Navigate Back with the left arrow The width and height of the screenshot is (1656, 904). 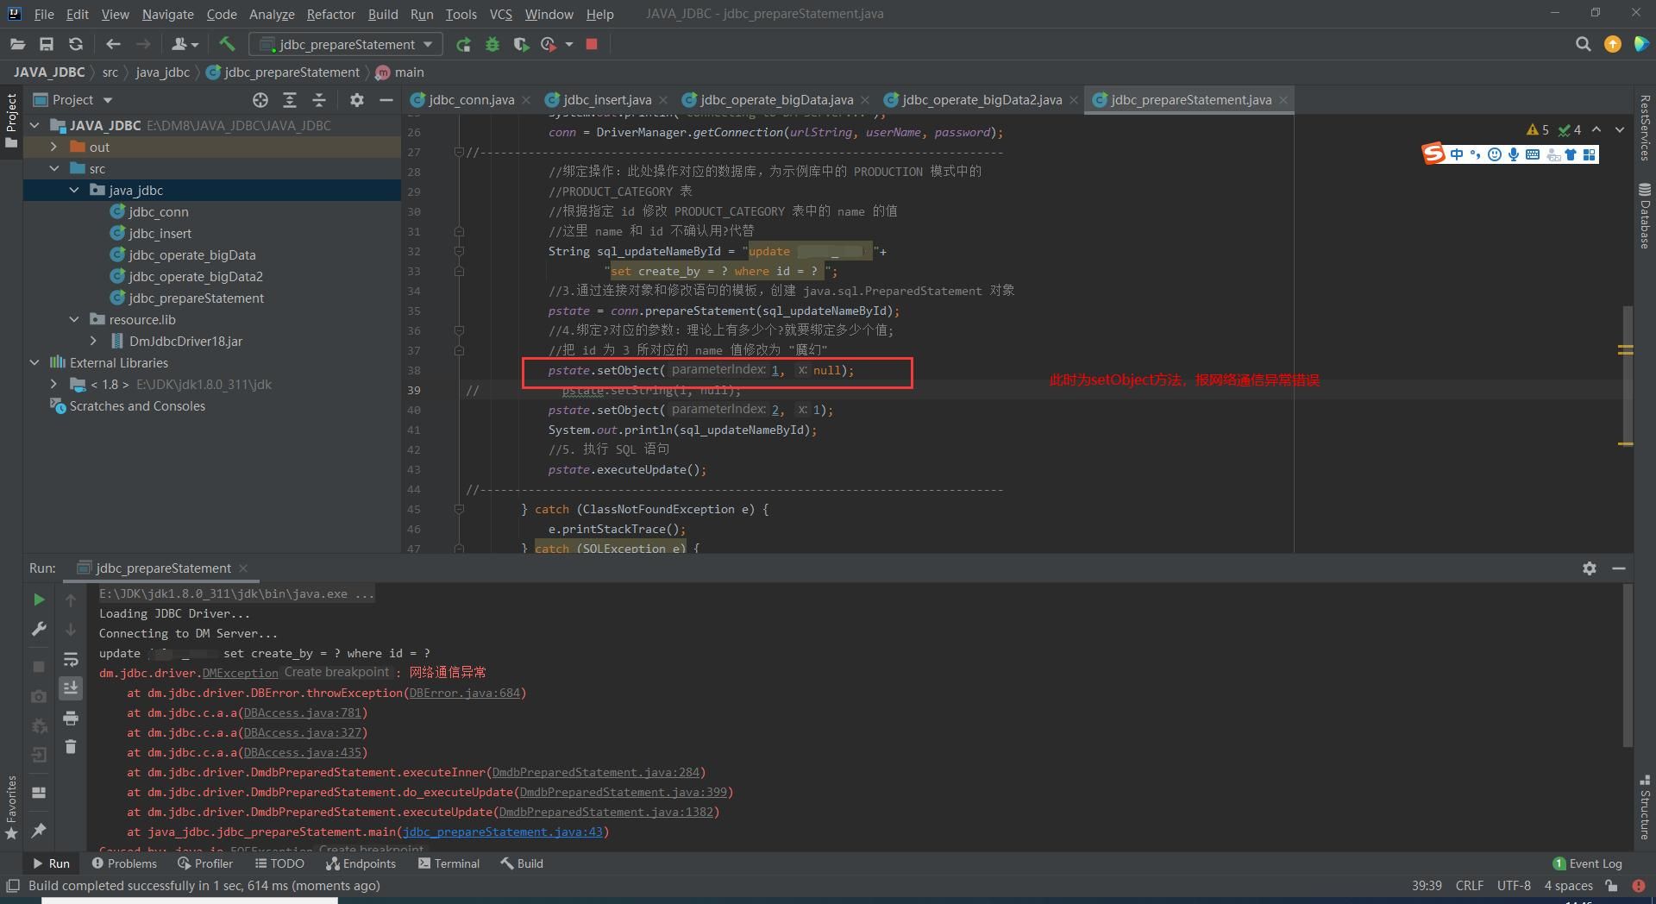click(113, 44)
